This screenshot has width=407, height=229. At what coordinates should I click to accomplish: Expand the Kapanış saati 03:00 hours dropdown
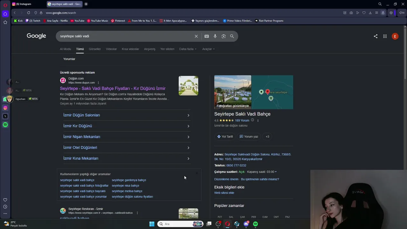(x=262, y=172)
